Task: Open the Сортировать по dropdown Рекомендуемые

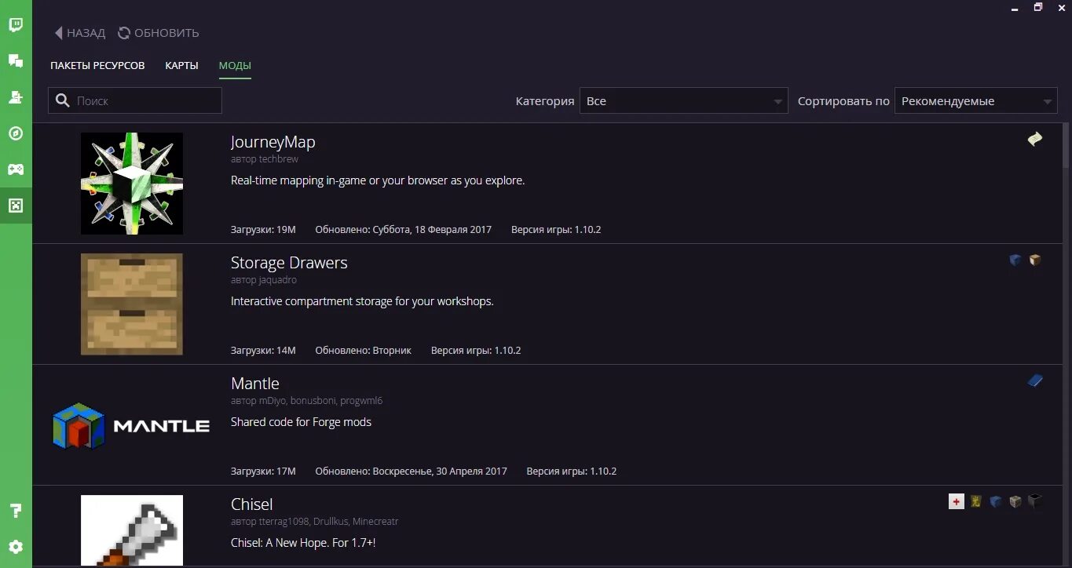Action: [975, 100]
